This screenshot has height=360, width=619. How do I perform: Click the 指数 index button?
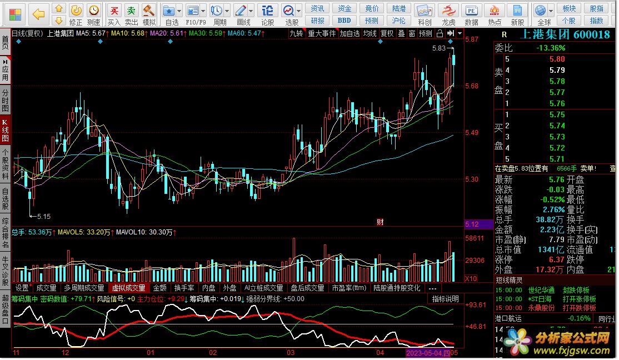click(x=596, y=21)
